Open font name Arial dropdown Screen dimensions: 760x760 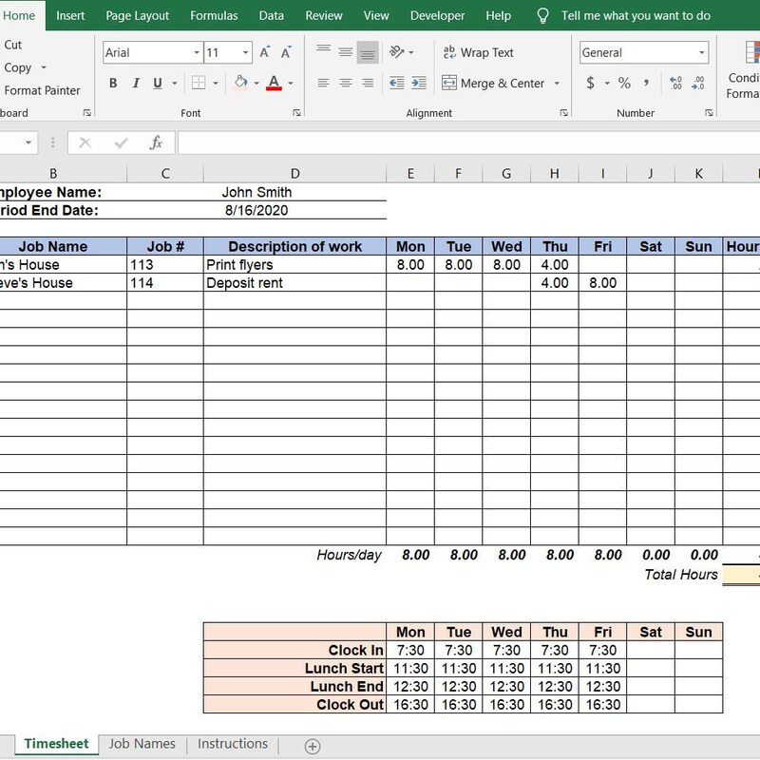coord(197,52)
